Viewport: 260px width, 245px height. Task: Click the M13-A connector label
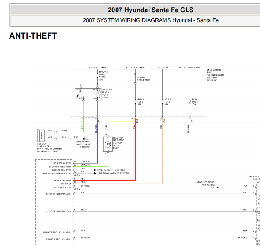[77, 189]
